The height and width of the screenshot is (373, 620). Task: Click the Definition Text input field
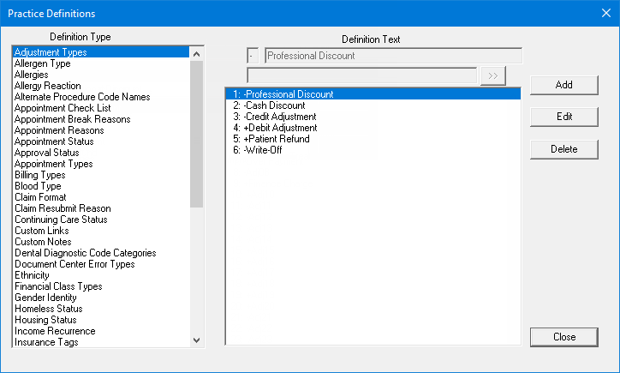[392, 56]
